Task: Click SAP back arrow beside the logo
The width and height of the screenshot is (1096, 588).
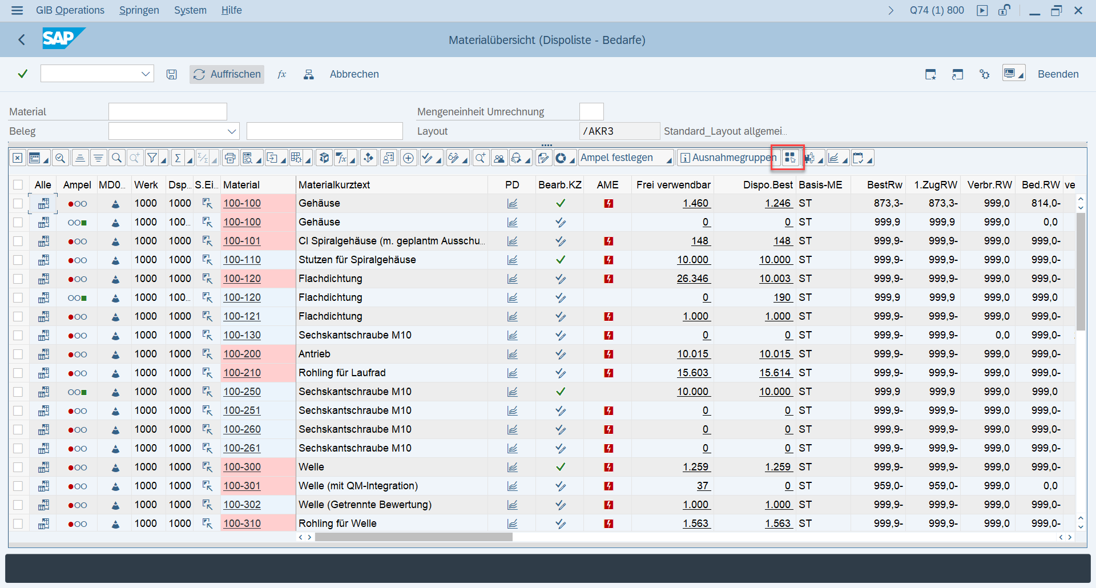Action: pos(22,39)
